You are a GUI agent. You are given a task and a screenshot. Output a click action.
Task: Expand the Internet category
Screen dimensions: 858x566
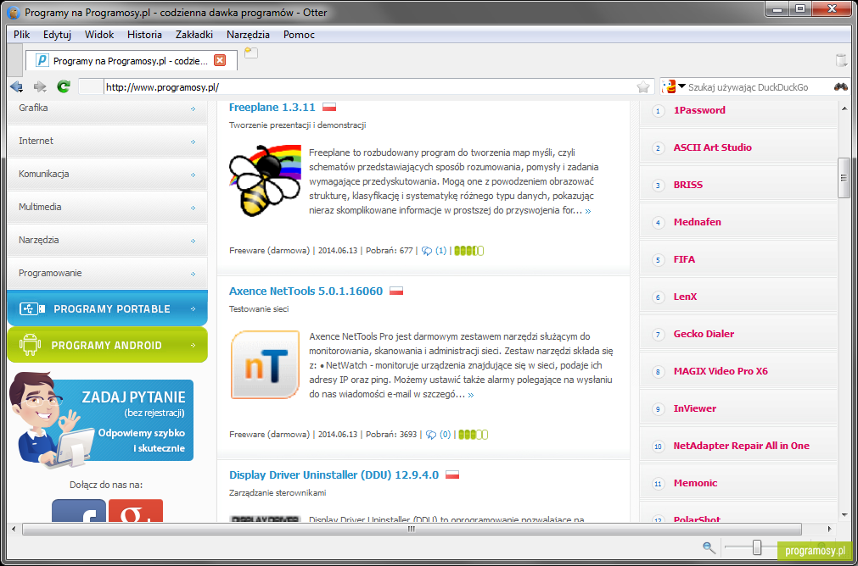(107, 141)
